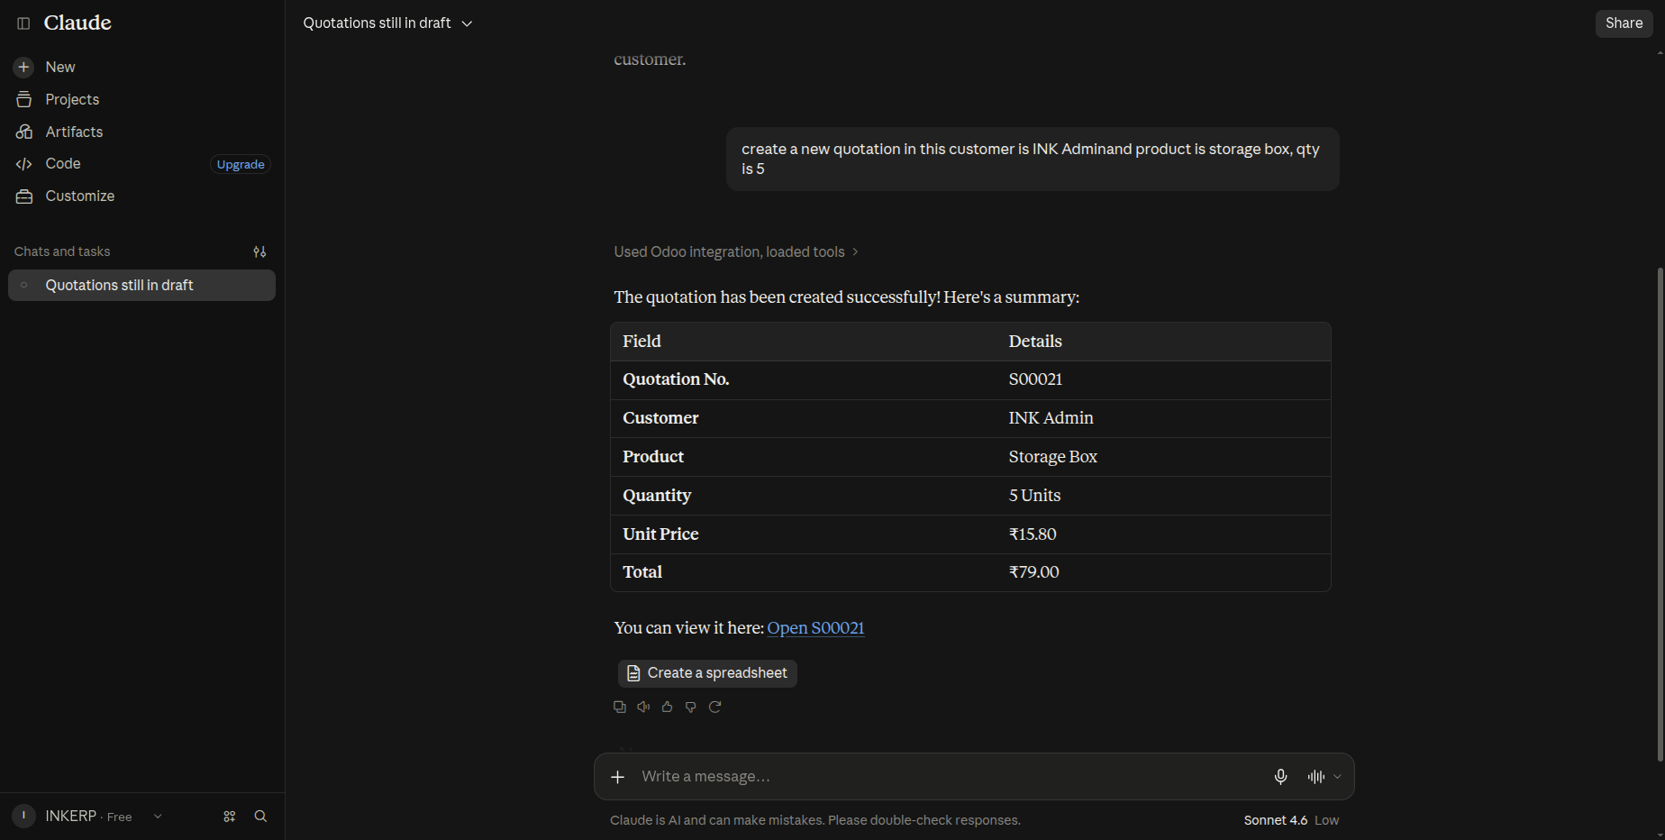The width and height of the screenshot is (1665, 840).
Task: Open the Chats and tasks filter icon
Action: click(259, 251)
